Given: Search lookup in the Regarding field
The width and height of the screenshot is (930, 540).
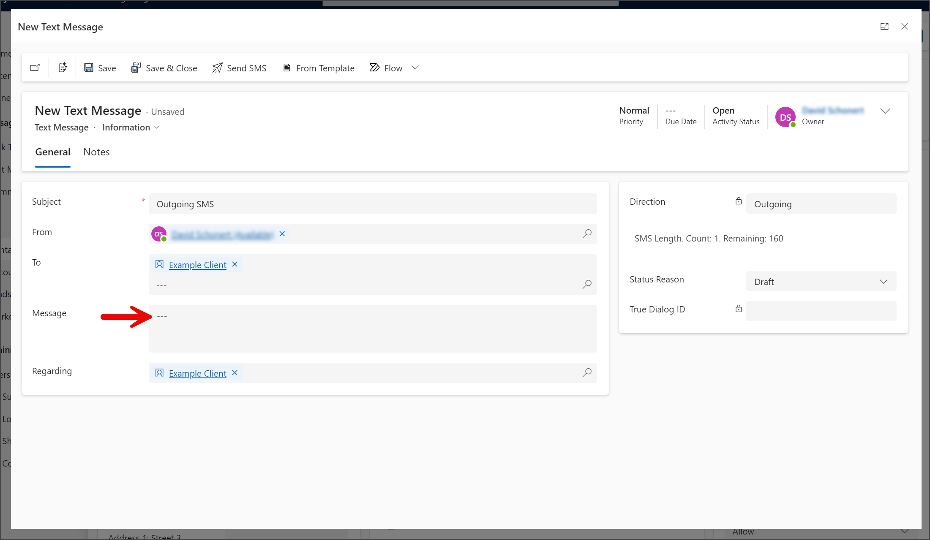Looking at the screenshot, I should click(587, 372).
